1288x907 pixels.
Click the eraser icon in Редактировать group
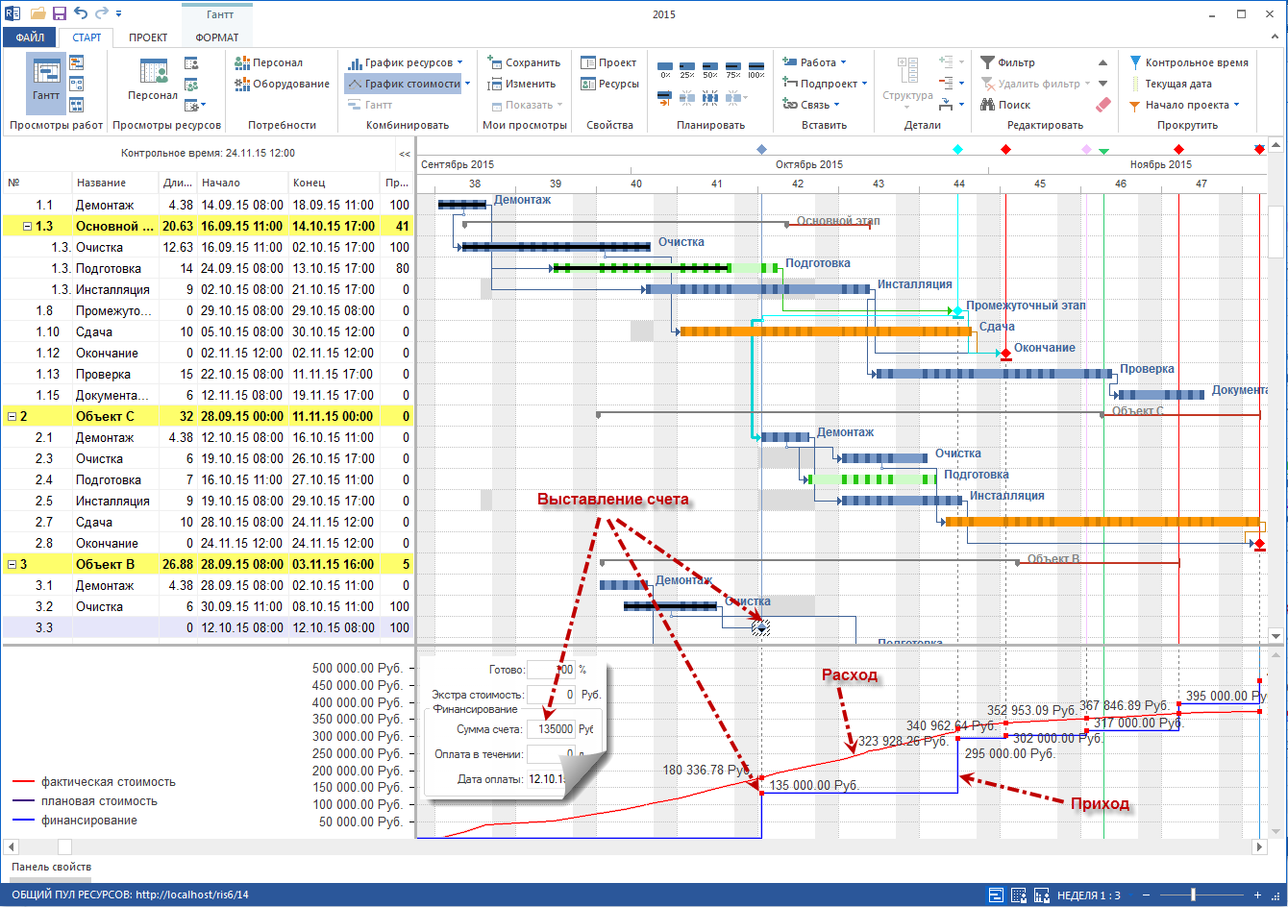point(1102,105)
